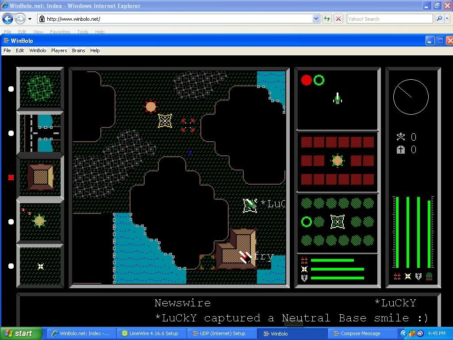
Task: Click the browser refresh icon
Action: point(327,19)
